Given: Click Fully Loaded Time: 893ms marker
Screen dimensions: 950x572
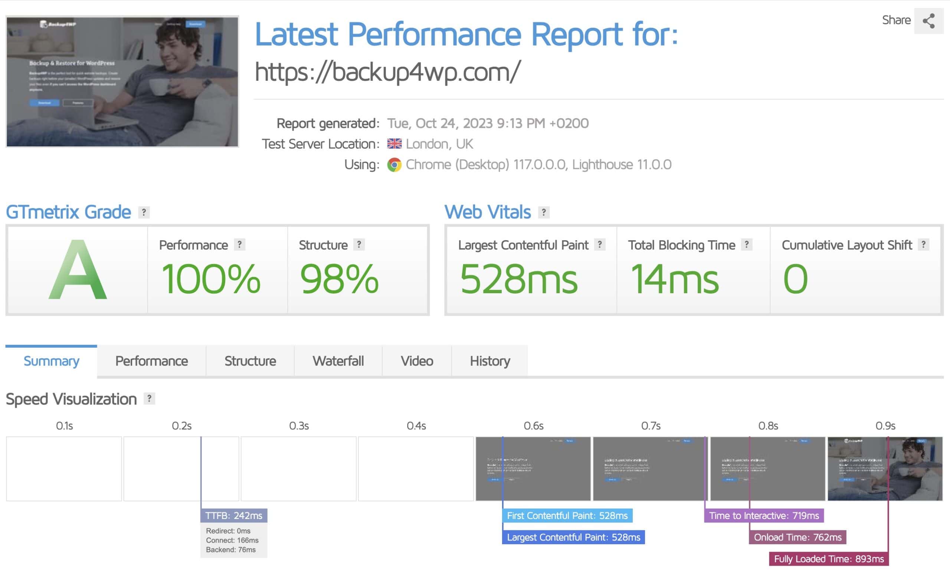Looking at the screenshot, I should coord(829,559).
